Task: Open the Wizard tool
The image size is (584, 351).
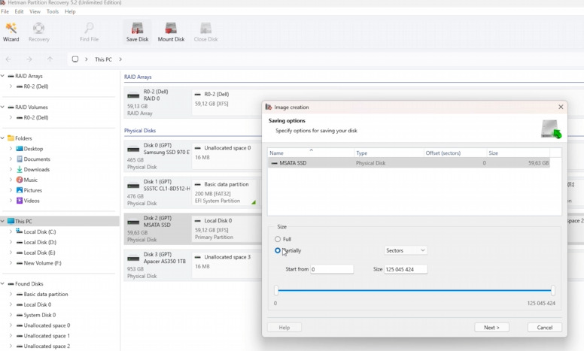Action: tap(11, 32)
